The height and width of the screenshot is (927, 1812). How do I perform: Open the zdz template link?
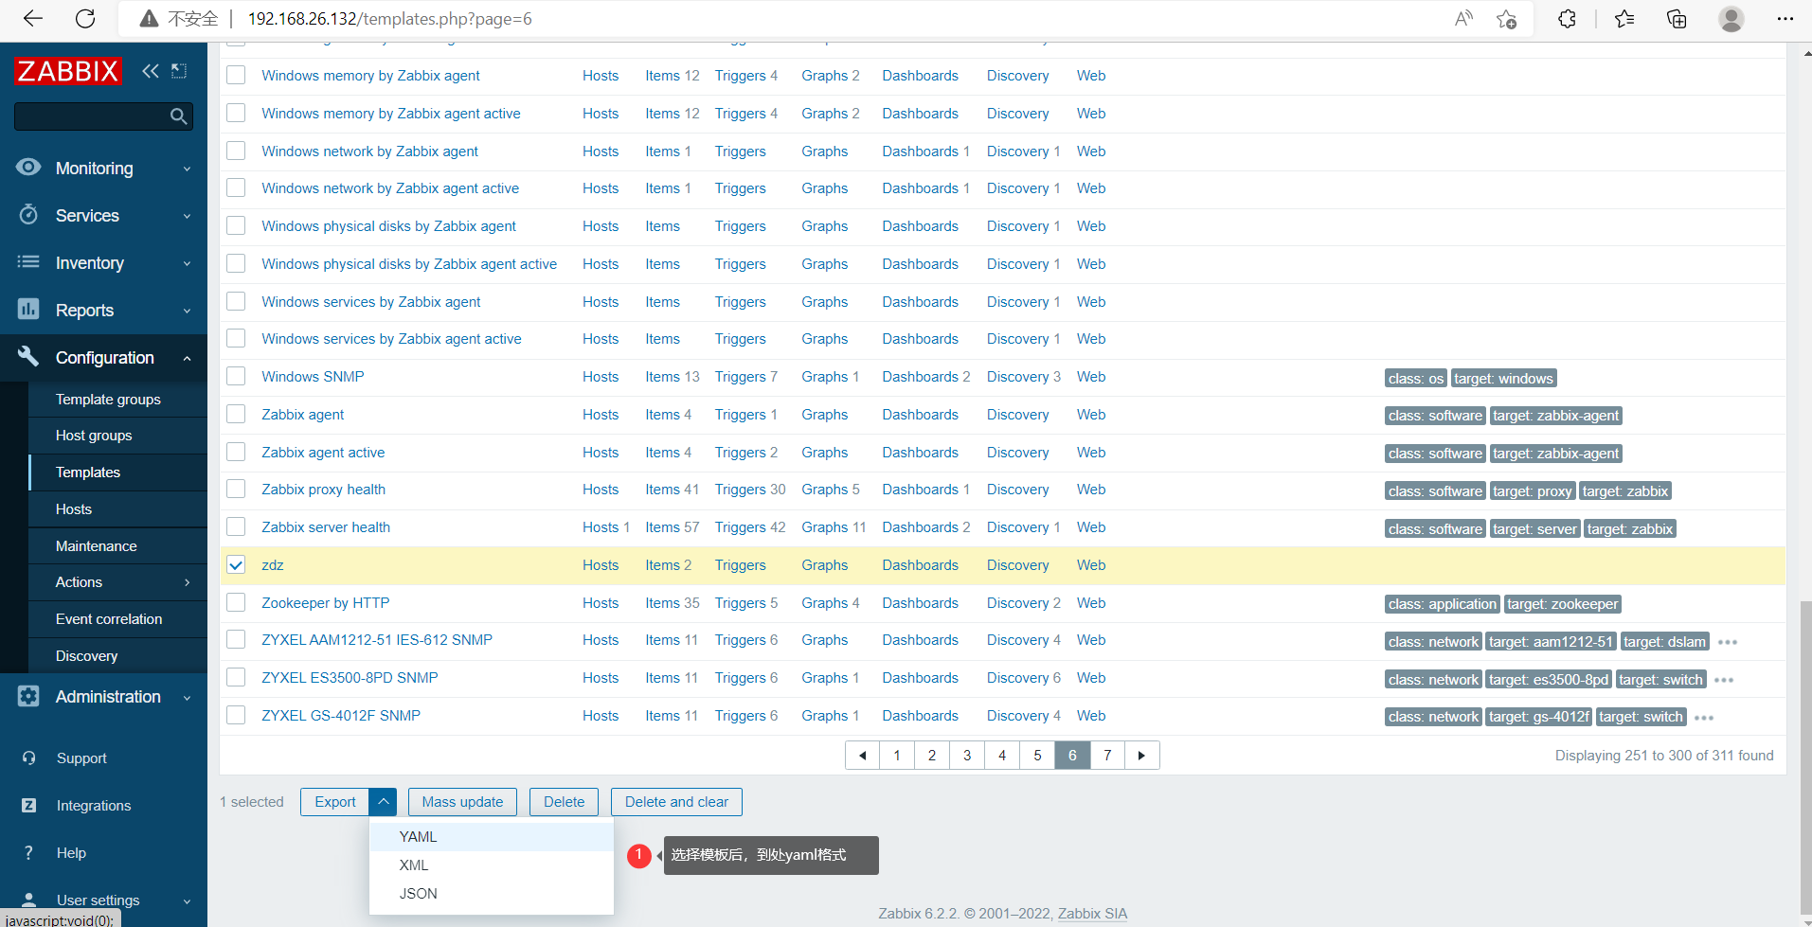273,565
